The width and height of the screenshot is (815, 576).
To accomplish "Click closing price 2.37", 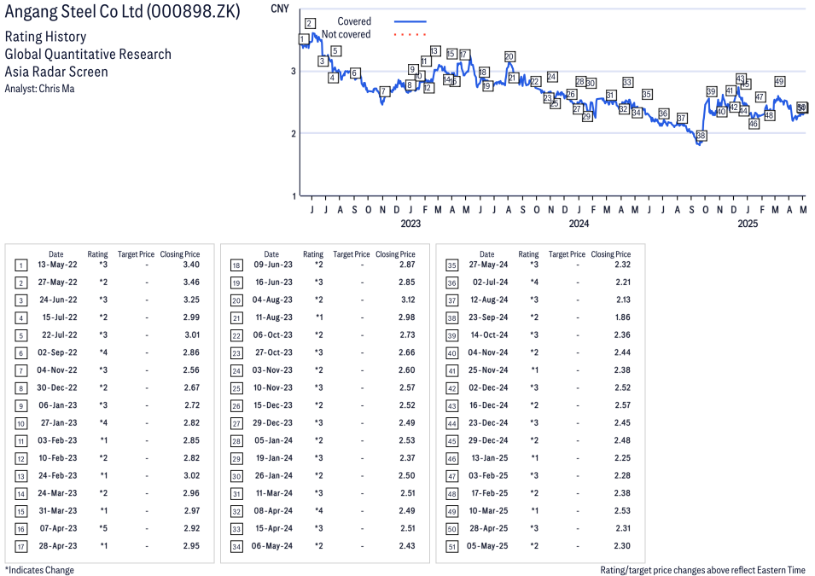I will (408, 458).
